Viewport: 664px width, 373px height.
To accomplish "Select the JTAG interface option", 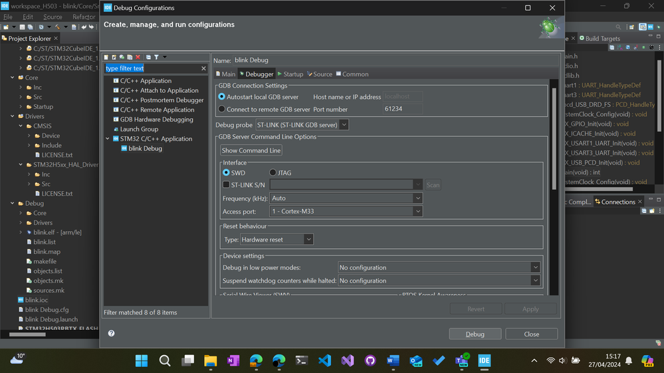I will coord(273,173).
